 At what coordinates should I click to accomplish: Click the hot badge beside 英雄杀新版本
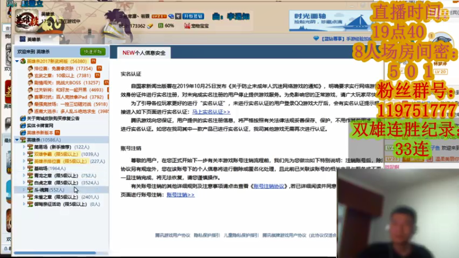coord(57,132)
